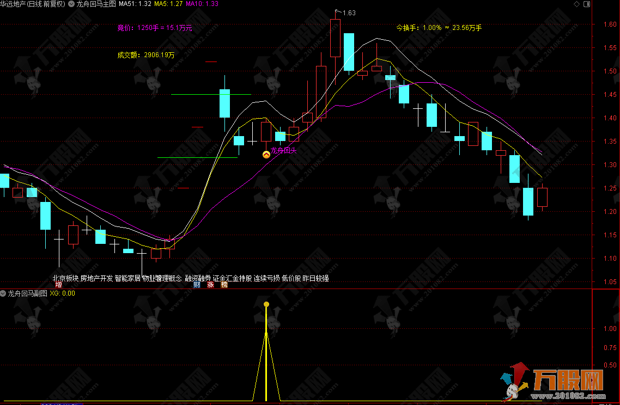Click the 竞价: 1250手 = 15.1万元 text
Screen dimensions: 620x405
pyautogui.click(x=155, y=28)
